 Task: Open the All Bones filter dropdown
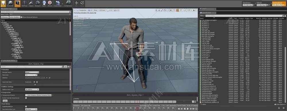coord(5,17)
